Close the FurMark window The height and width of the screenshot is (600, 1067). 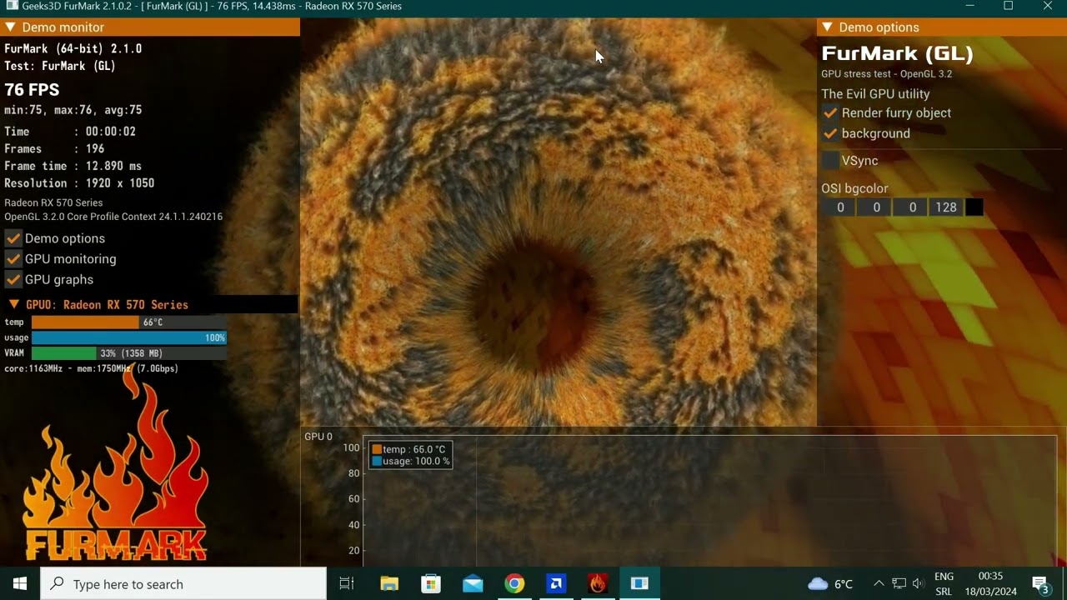coord(1048,6)
